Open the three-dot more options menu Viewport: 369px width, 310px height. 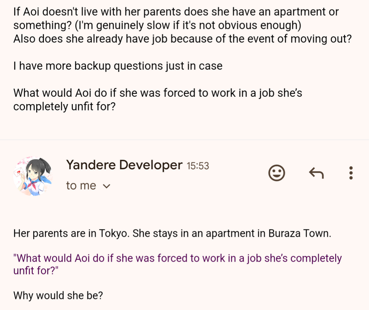tap(351, 173)
